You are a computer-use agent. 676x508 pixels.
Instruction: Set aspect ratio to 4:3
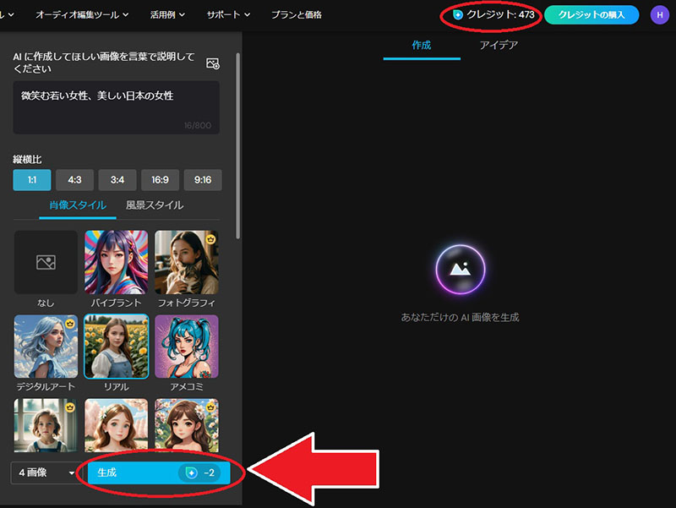[x=74, y=180]
